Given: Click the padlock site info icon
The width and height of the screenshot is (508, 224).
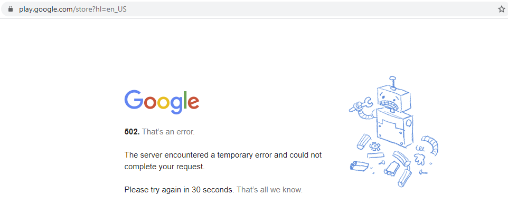Looking at the screenshot, I should coord(11,9).
